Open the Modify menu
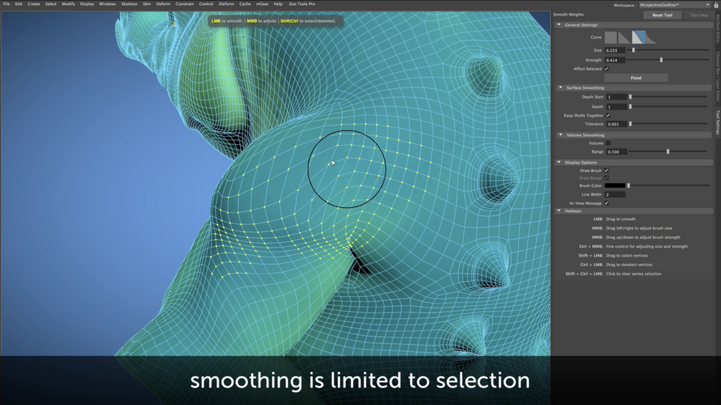The height and width of the screenshot is (405, 721). (x=68, y=4)
